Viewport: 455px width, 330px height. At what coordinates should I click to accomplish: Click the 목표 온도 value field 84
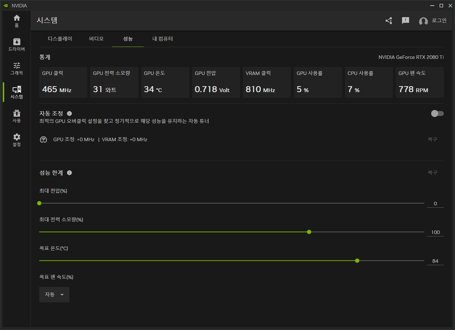click(x=435, y=261)
